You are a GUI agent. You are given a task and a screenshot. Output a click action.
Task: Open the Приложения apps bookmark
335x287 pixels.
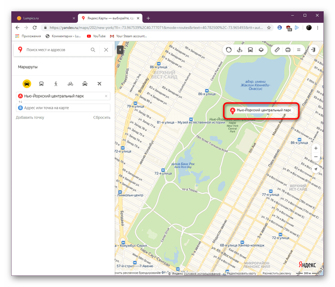click(x=28, y=36)
